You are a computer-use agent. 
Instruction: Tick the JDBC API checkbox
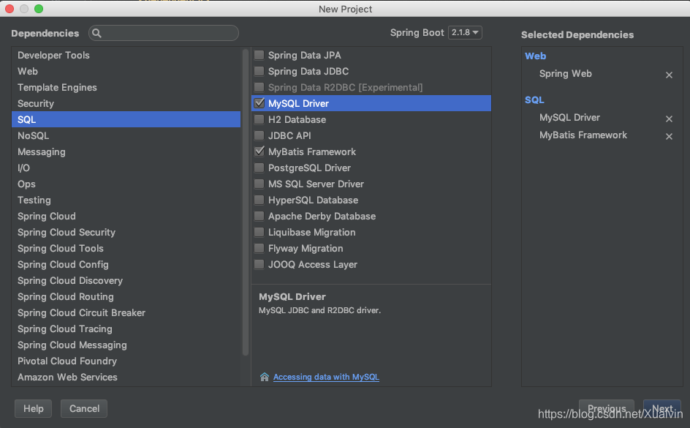[259, 135]
